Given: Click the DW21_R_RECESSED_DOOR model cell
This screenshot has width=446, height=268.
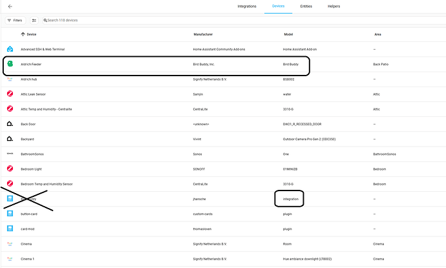Looking at the screenshot, I should 302,125.
